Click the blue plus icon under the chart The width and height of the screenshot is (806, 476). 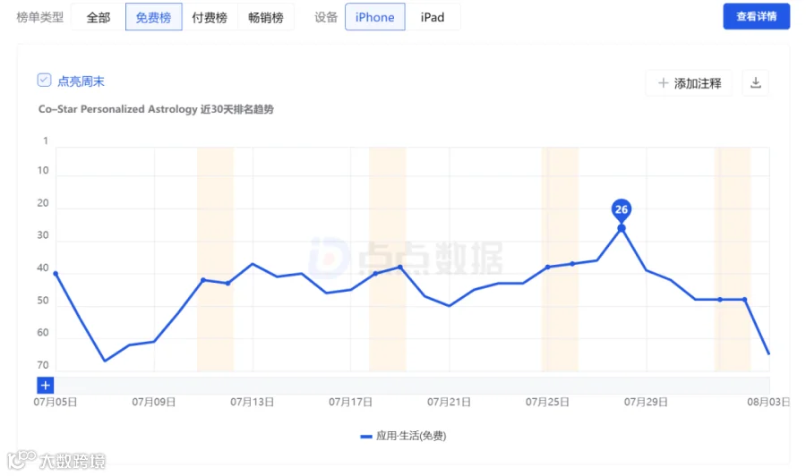[x=46, y=385]
